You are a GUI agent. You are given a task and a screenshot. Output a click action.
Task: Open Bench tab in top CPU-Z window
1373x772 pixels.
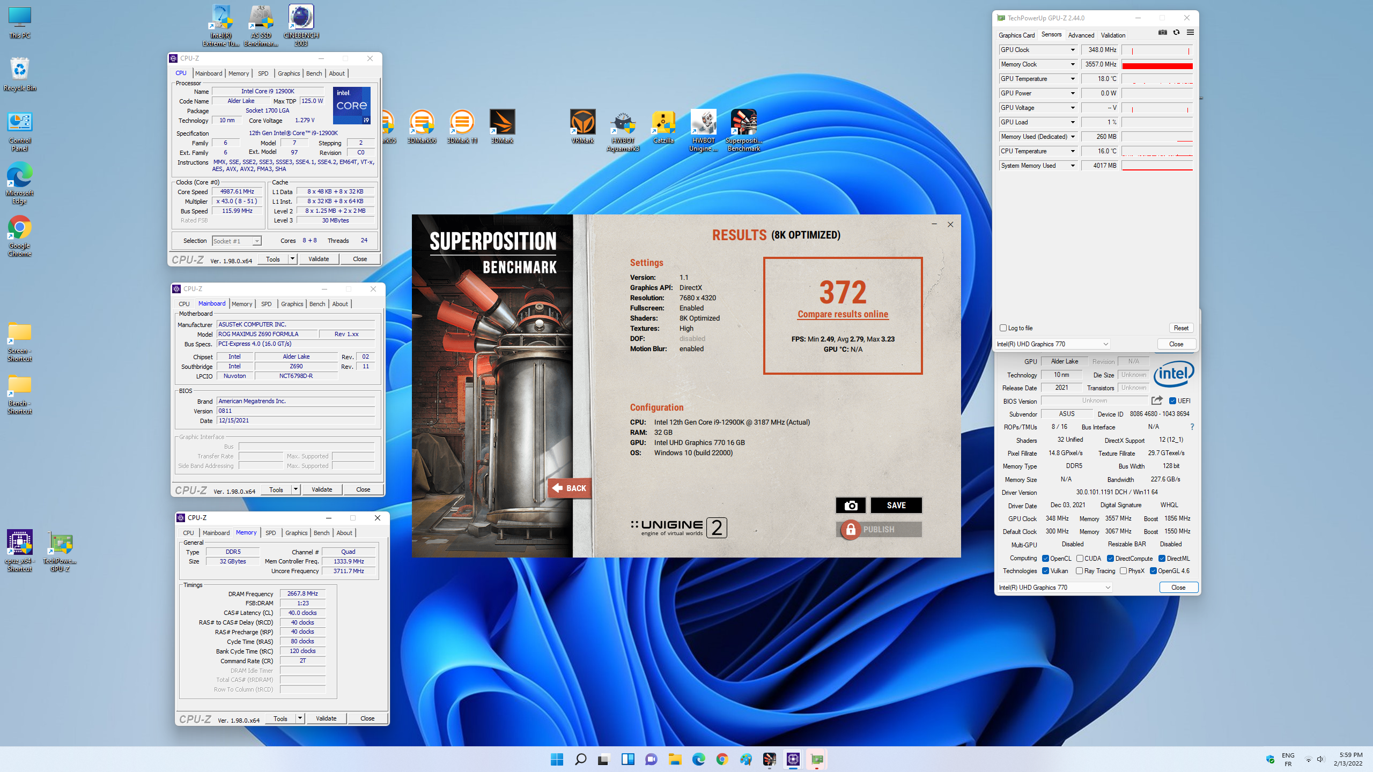[x=314, y=73]
